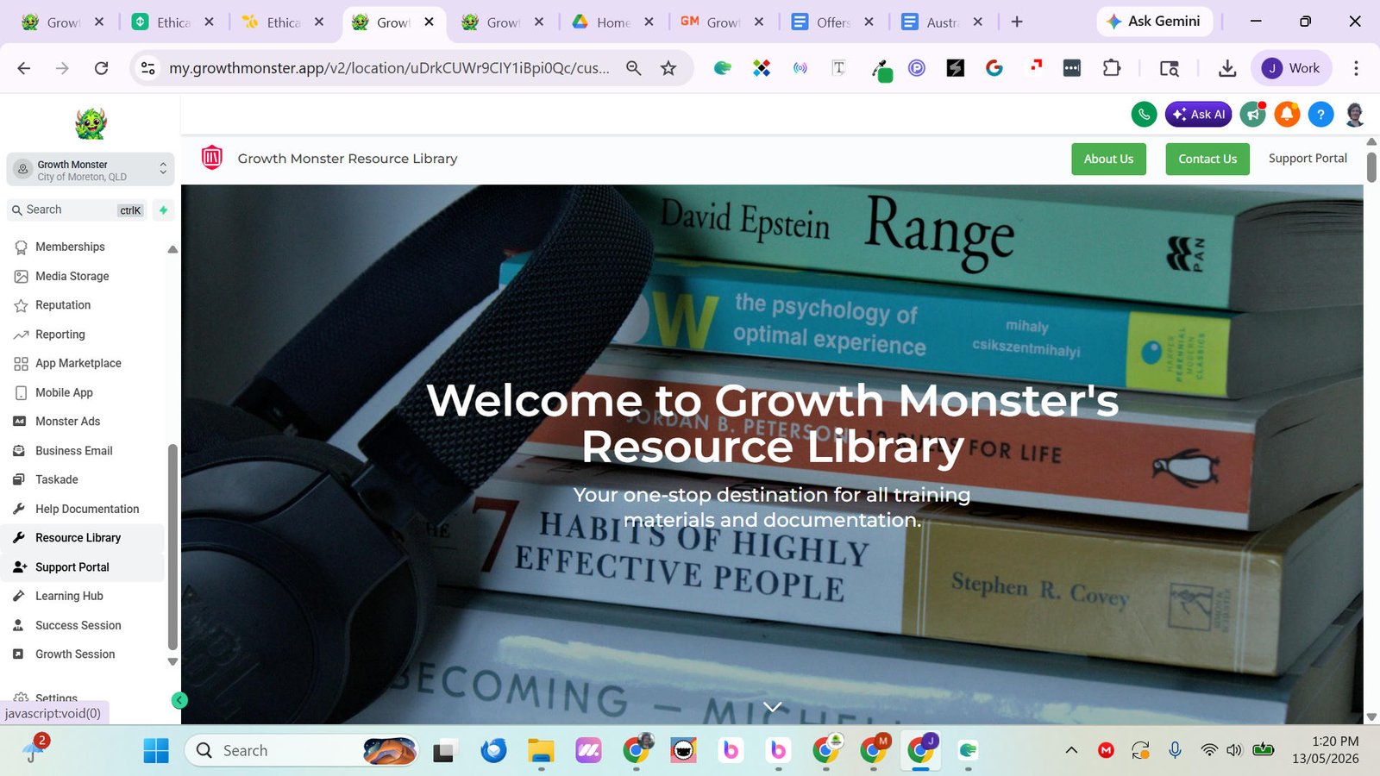Open the orange notifications bell
1380x776 pixels.
[1287, 114]
